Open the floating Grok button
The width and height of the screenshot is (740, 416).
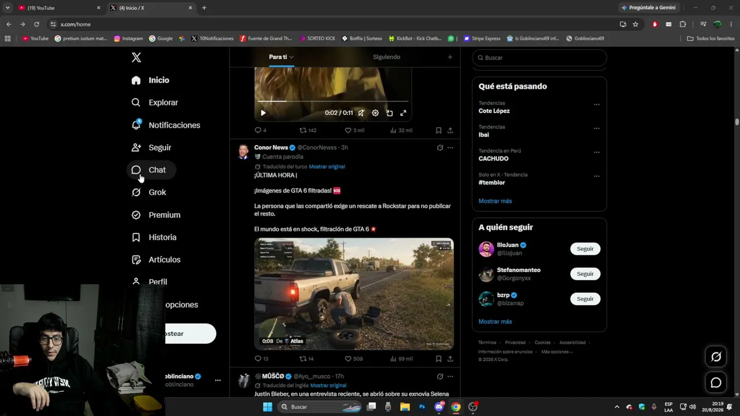(x=716, y=357)
